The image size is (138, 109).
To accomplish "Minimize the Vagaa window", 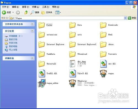I will click(127, 3).
